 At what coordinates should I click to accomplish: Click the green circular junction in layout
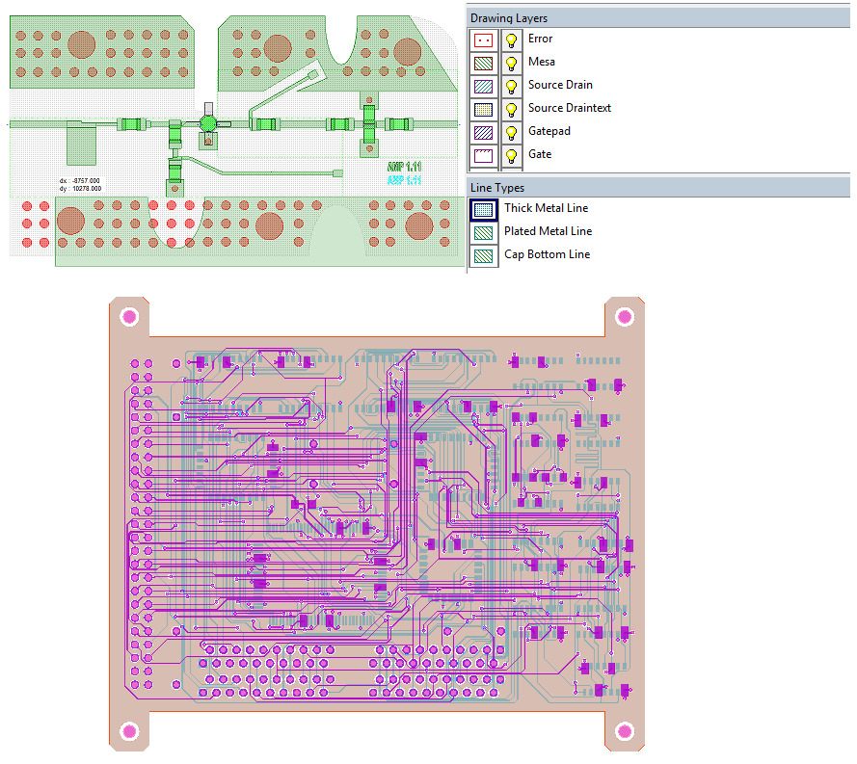[x=207, y=124]
